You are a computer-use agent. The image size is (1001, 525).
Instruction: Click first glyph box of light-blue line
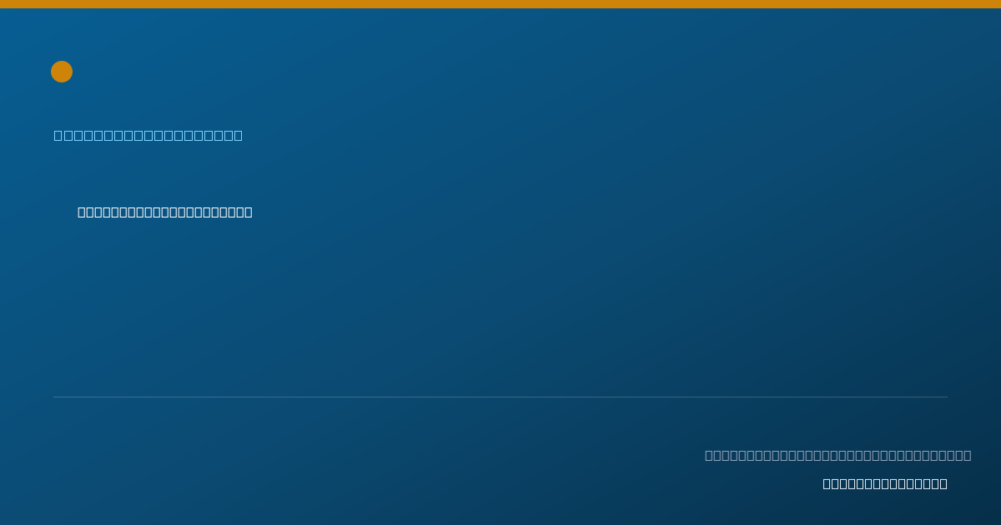(x=58, y=135)
